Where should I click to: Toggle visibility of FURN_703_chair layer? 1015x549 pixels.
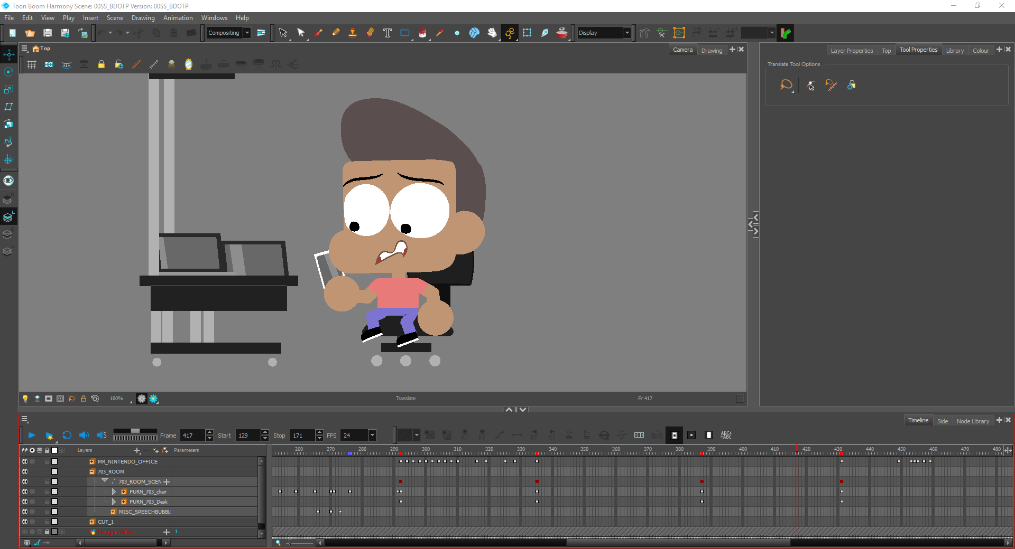pyautogui.click(x=25, y=491)
